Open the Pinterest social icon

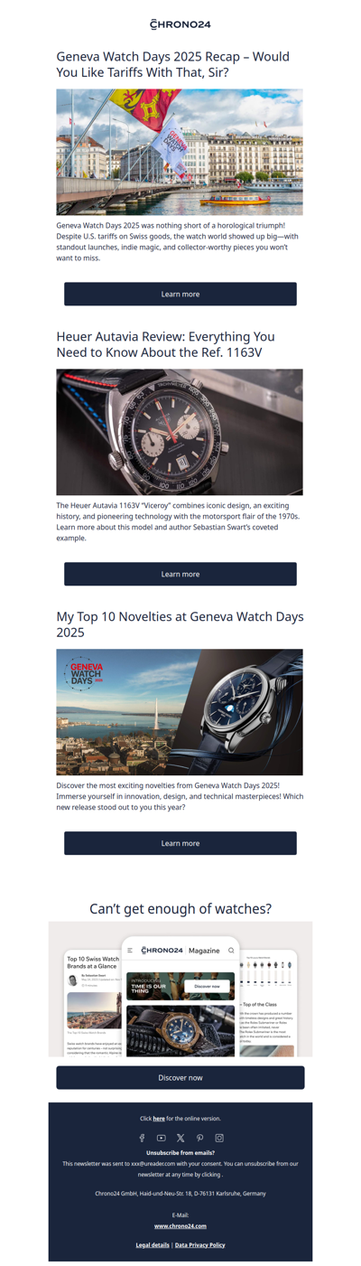(x=199, y=1138)
